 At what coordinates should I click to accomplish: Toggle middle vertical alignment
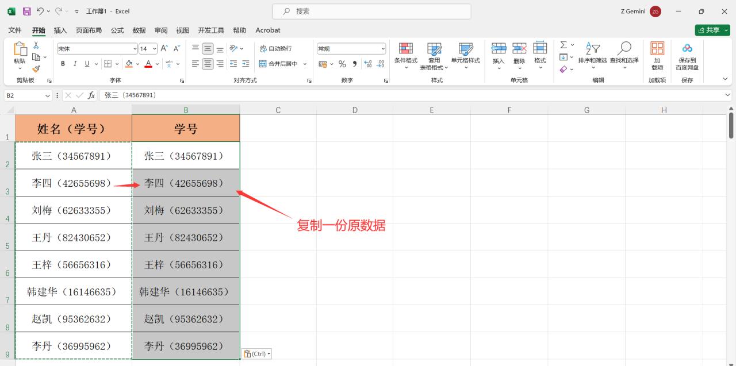tap(208, 49)
